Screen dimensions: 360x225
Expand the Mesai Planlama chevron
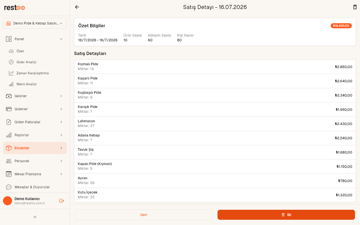point(61,174)
